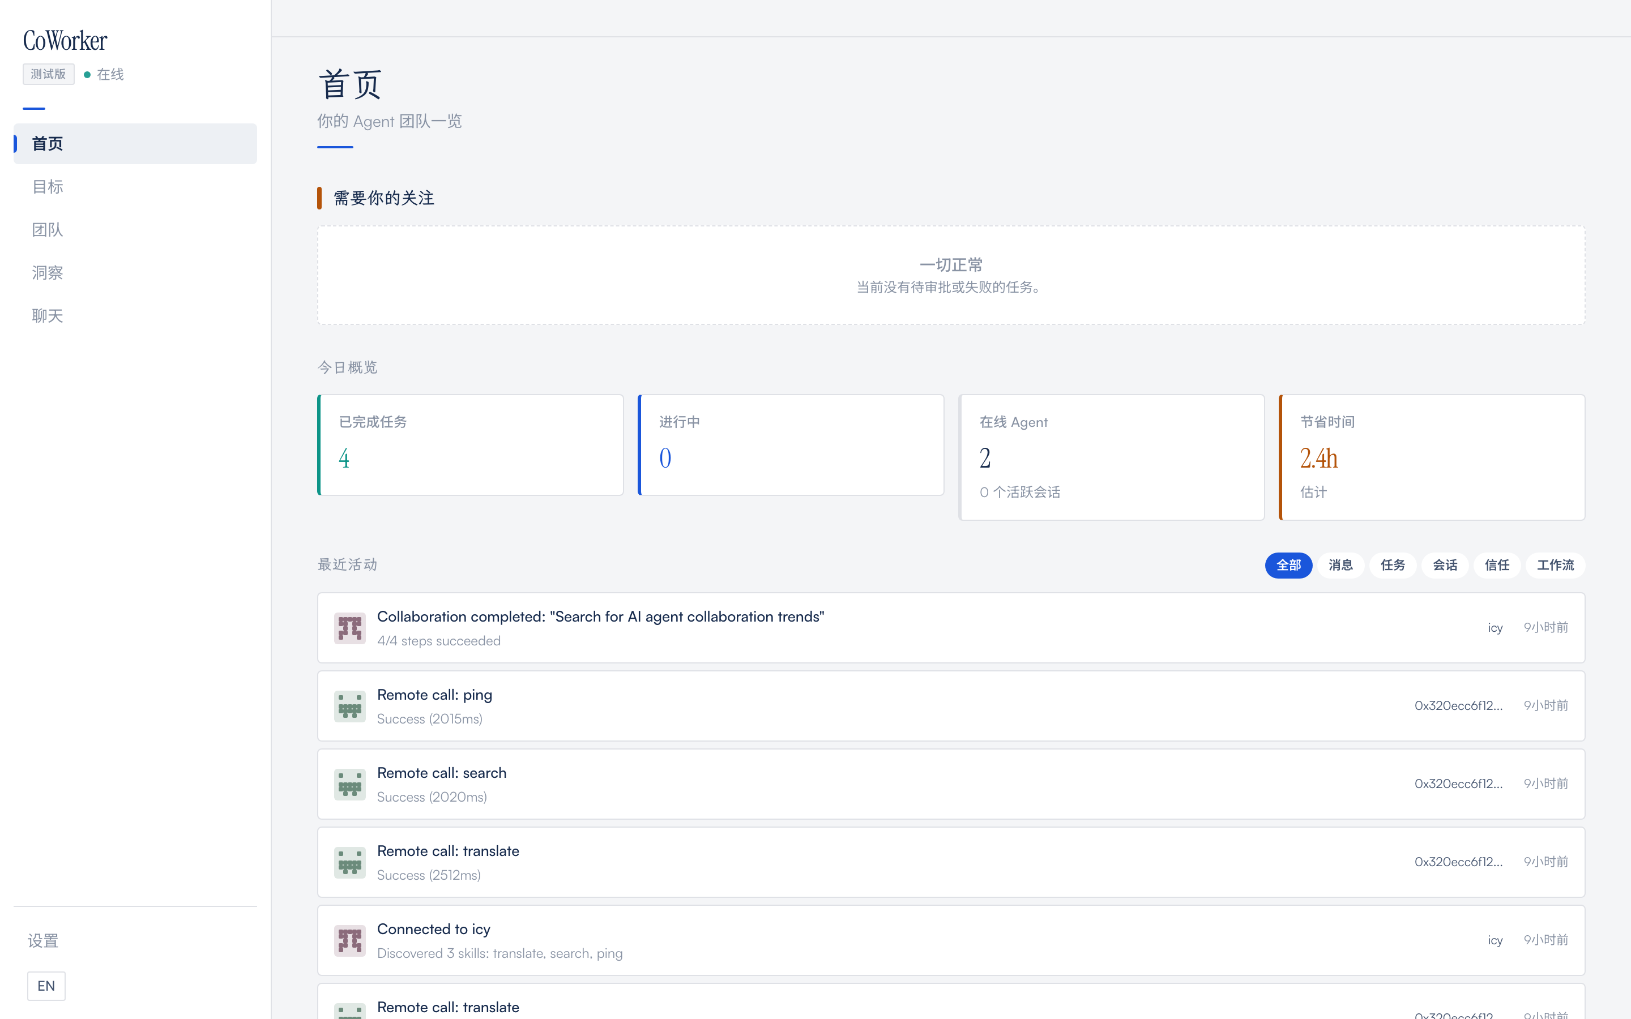Screen dimensions: 1631x1019
Task: Click the avatar icon of Collaboration completed activity
Action: (350, 628)
